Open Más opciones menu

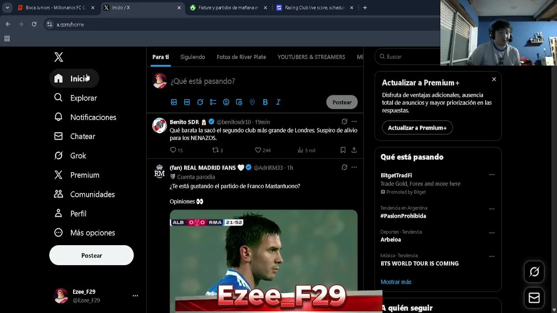(x=85, y=233)
